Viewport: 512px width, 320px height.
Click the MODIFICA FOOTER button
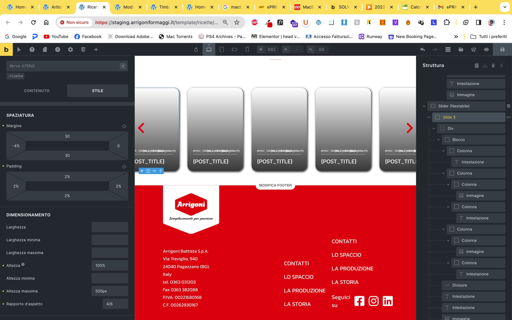click(x=275, y=185)
